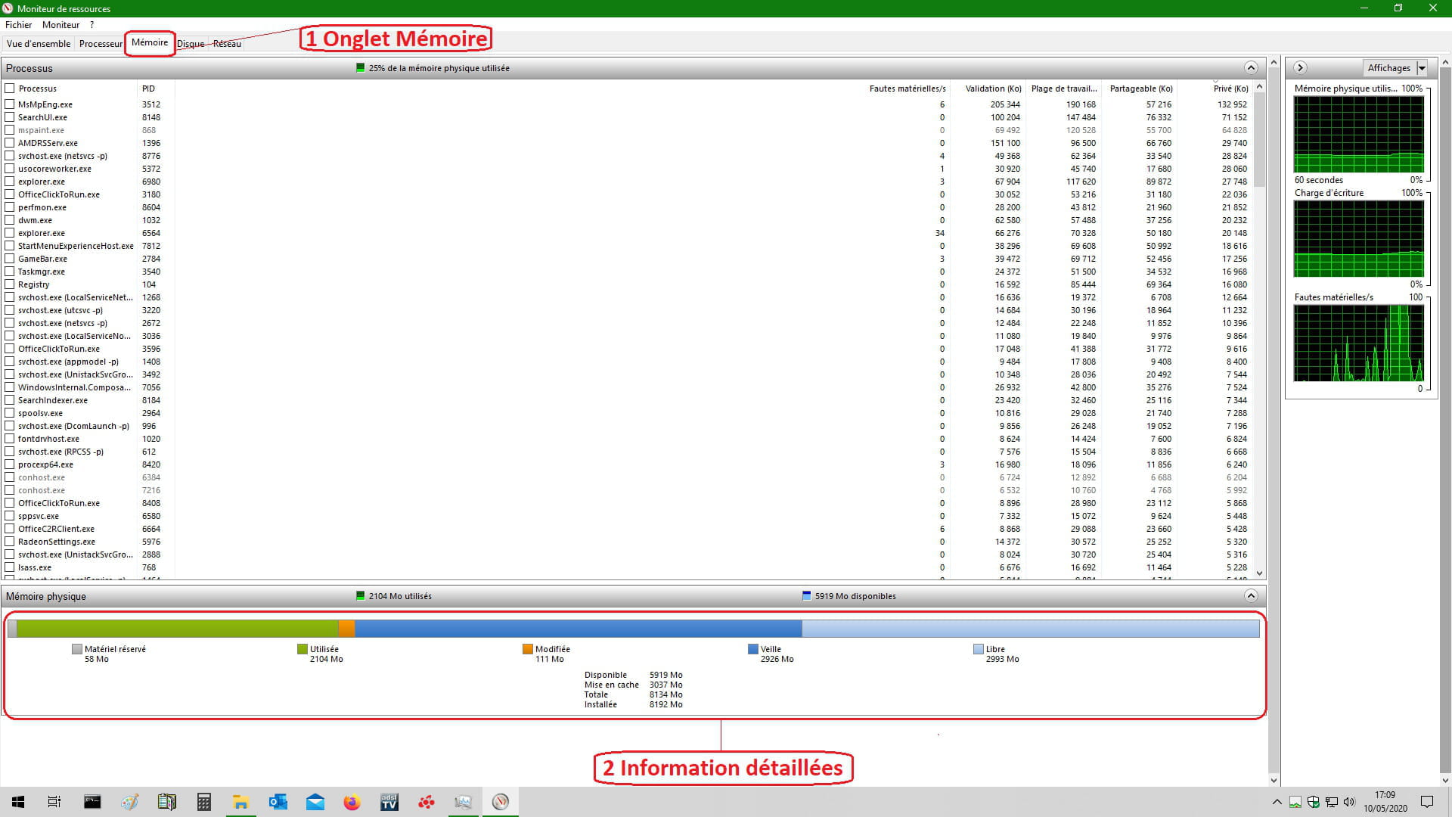
Task: Switch to the Vue d'ensemble tab
Action: pos(39,44)
